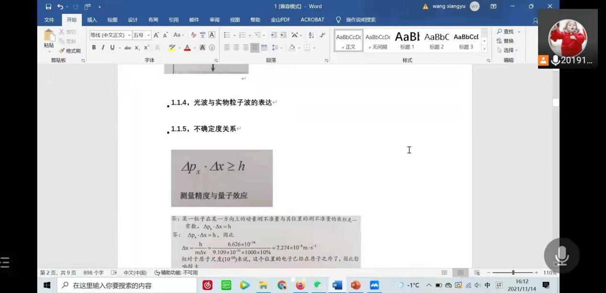Increase font size with the larger A

pyautogui.click(x=156, y=35)
